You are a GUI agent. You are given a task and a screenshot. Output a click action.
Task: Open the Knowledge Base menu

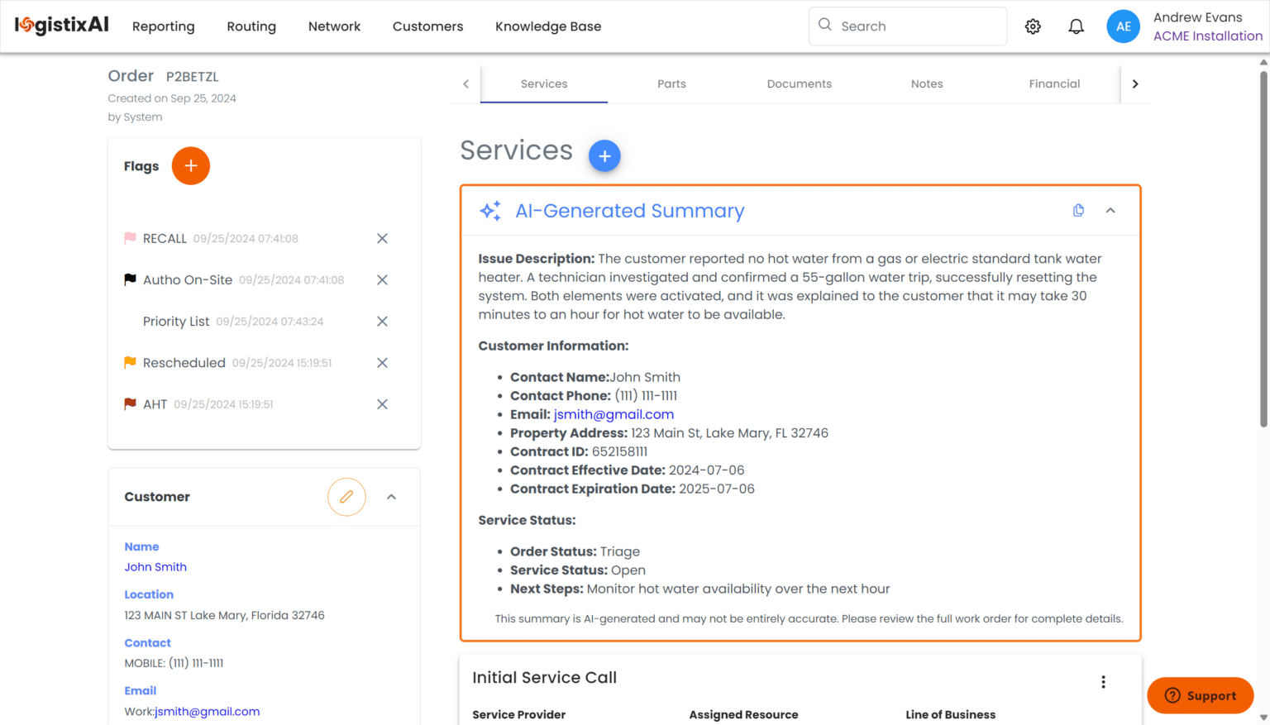(x=548, y=26)
